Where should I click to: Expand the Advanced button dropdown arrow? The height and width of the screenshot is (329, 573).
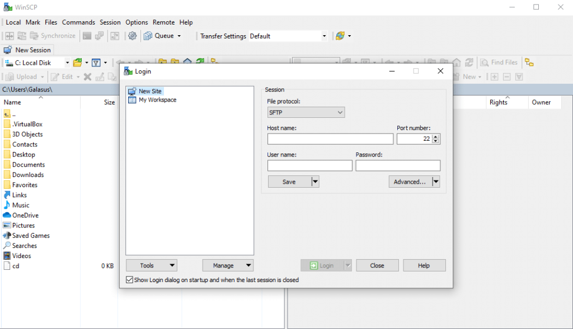point(435,182)
